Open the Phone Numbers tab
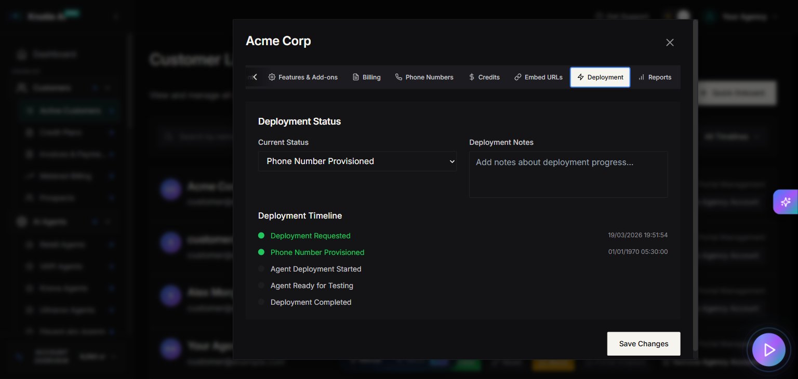798x379 pixels. [424, 77]
